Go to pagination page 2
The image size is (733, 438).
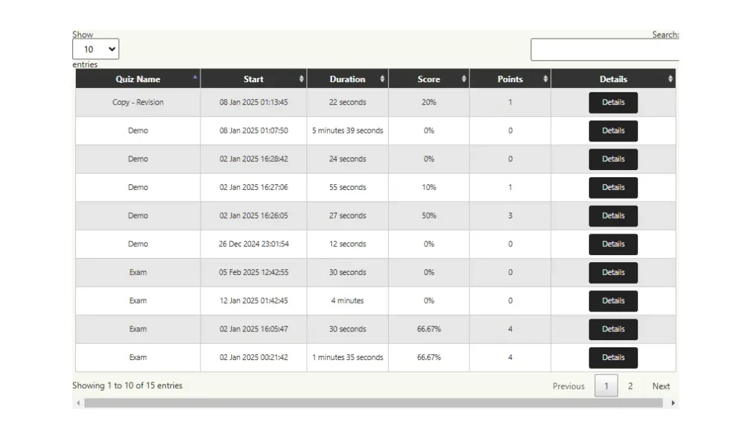point(630,387)
